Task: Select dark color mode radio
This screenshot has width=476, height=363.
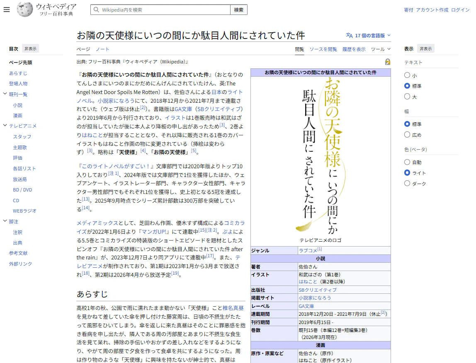Action: tap(407, 183)
